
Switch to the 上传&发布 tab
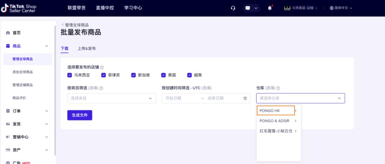coord(87,48)
